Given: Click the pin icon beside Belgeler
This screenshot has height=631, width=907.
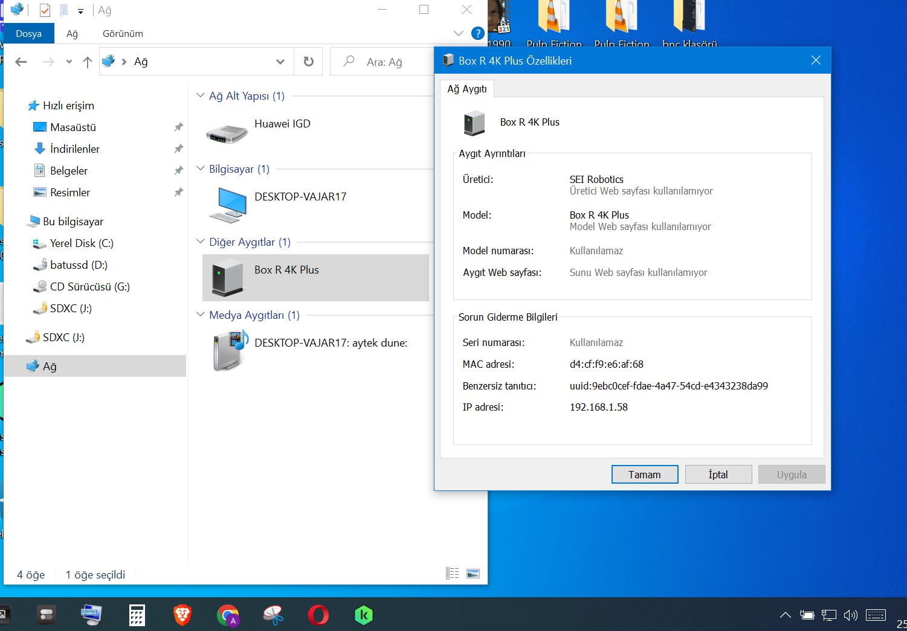Looking at the screenshot, I should coord(178,171).
